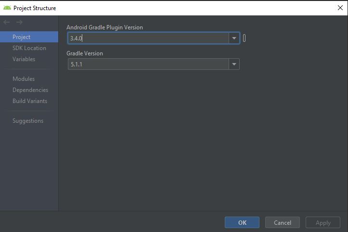Go to the Modules section
This screenshot has width=348, height=232.
coord(24,79)
